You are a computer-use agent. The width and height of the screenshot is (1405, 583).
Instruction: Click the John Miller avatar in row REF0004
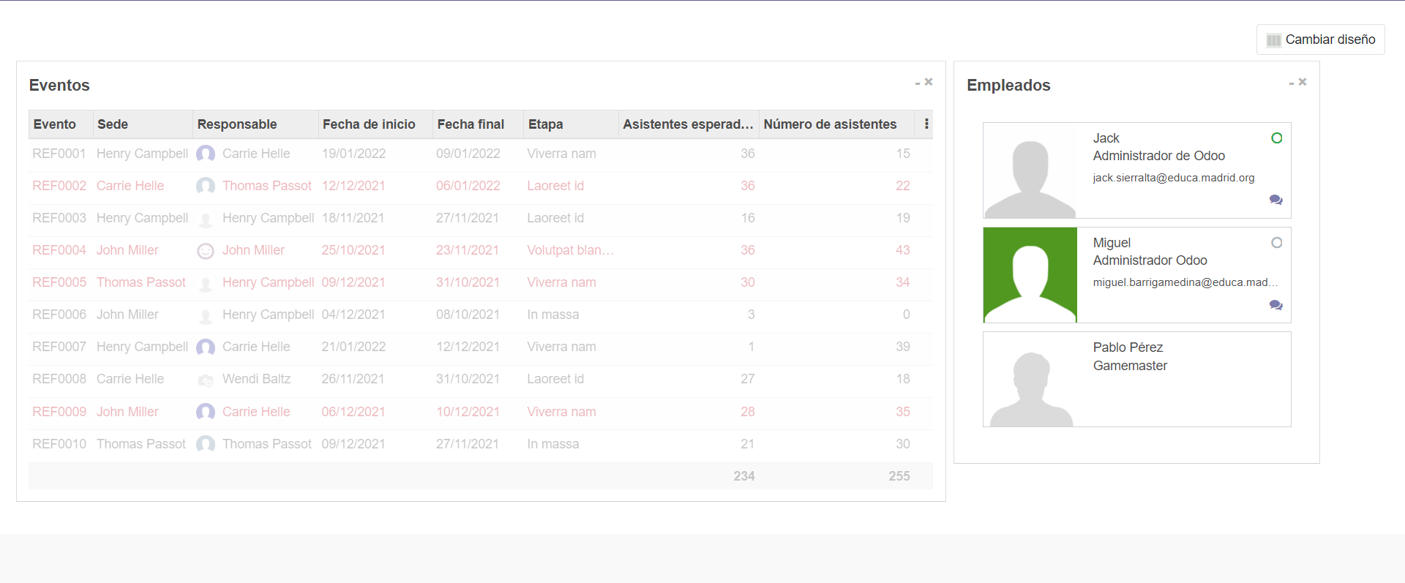(206, 251)
